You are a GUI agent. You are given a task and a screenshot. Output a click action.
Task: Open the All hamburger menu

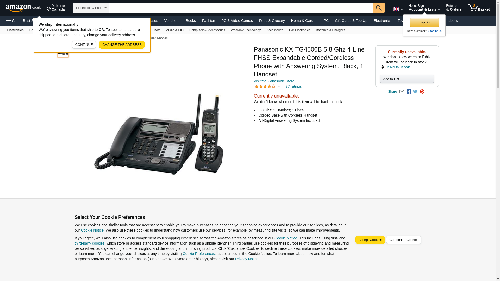coord(11,21)
